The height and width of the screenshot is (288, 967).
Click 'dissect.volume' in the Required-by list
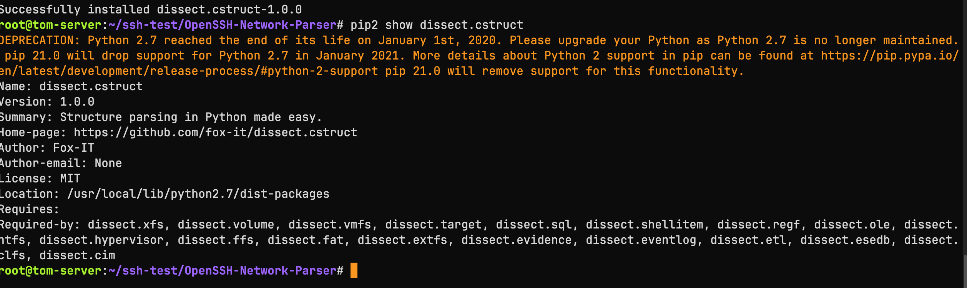click(x=226, y=225)
